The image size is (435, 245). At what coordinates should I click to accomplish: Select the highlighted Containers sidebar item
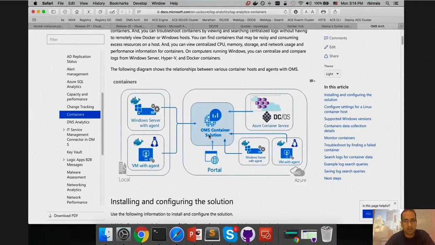pos(80,114)
